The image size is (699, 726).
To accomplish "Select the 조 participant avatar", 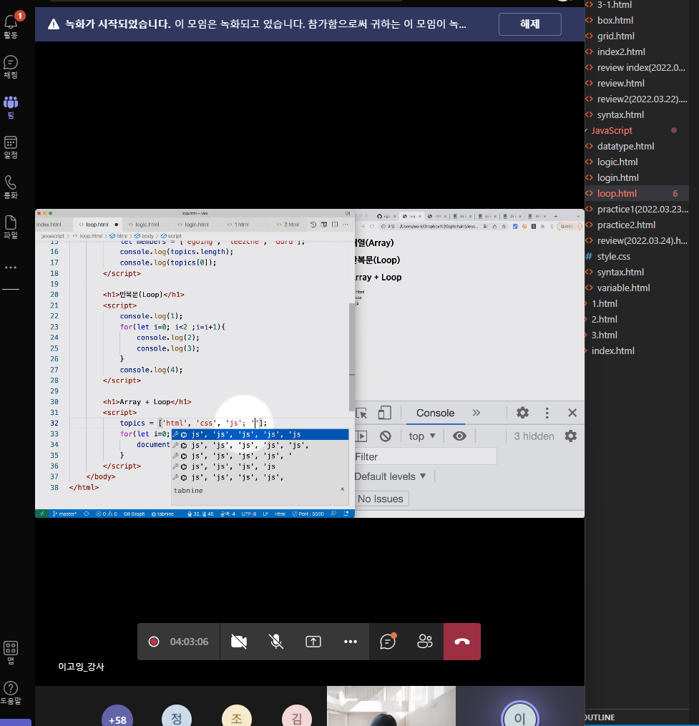I will [237, 716].
